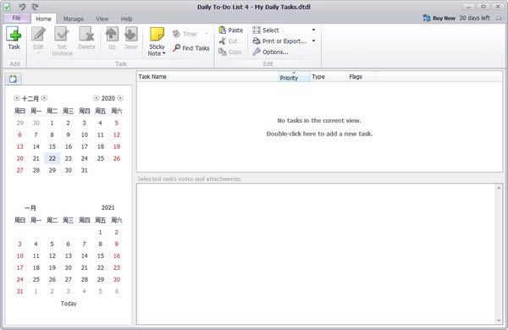Sort by Flags column header
The width and height of the screenshot is (508, 330).
point(362,77)
